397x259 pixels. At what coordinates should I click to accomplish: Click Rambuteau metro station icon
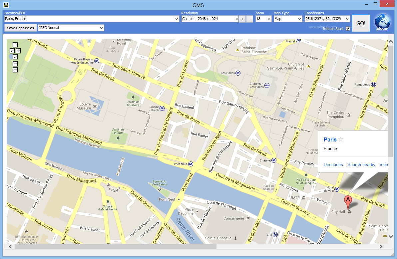click(x=373, y=85)
